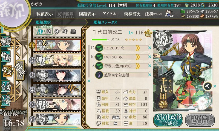Image resolution: width=219 pixels, height=131 pixels.
Task: Open the アイテム屋 item shop icon
Action: pos(169,13)
